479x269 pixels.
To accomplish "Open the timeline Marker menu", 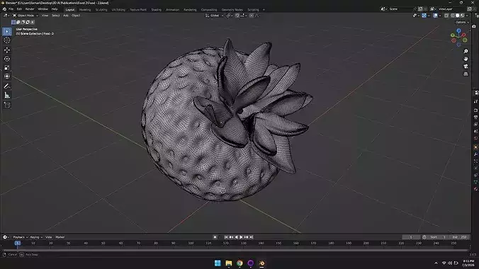I will tap(60, 237).
